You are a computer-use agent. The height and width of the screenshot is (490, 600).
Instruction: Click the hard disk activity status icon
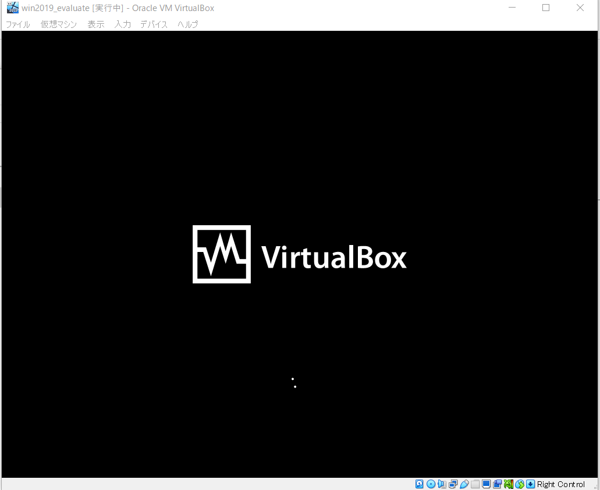point(420,484)
